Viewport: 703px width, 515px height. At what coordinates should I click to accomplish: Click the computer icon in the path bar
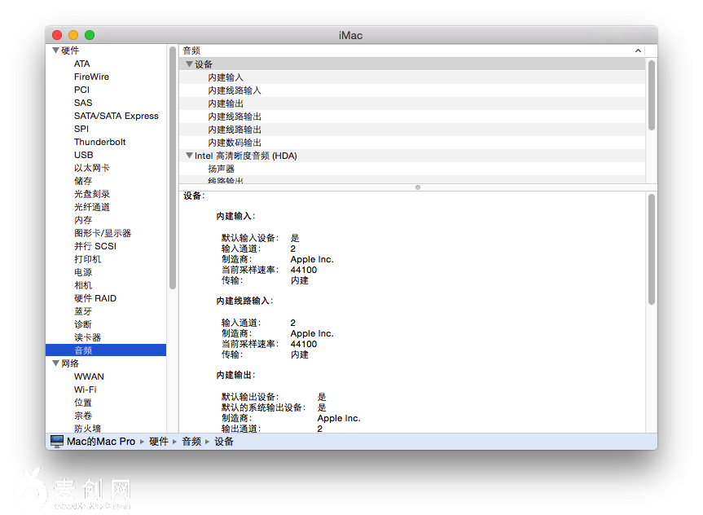pos(57,441)
